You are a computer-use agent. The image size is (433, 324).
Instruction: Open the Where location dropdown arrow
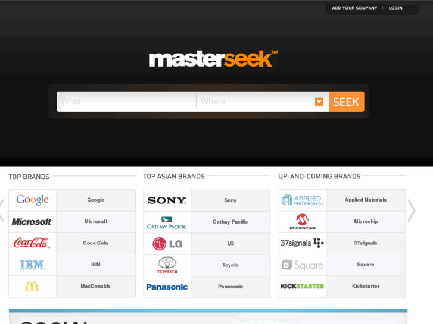coord(319,102)
